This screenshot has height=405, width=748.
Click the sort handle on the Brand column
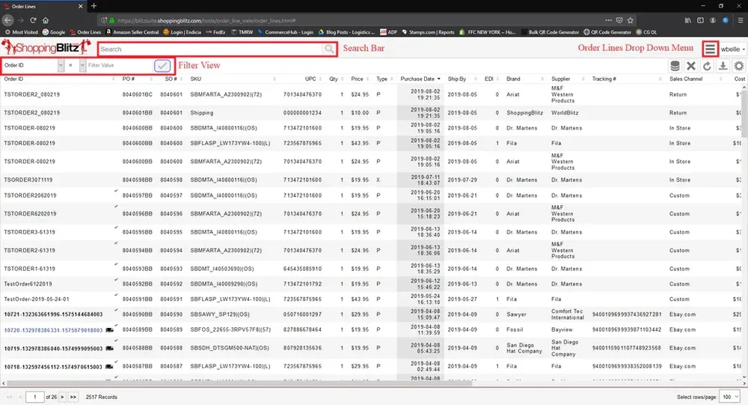click(x=542, y=79)
